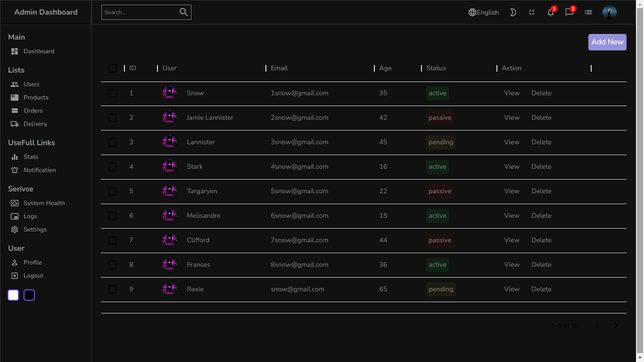Open the Dashboard menu item

[39, 51]
